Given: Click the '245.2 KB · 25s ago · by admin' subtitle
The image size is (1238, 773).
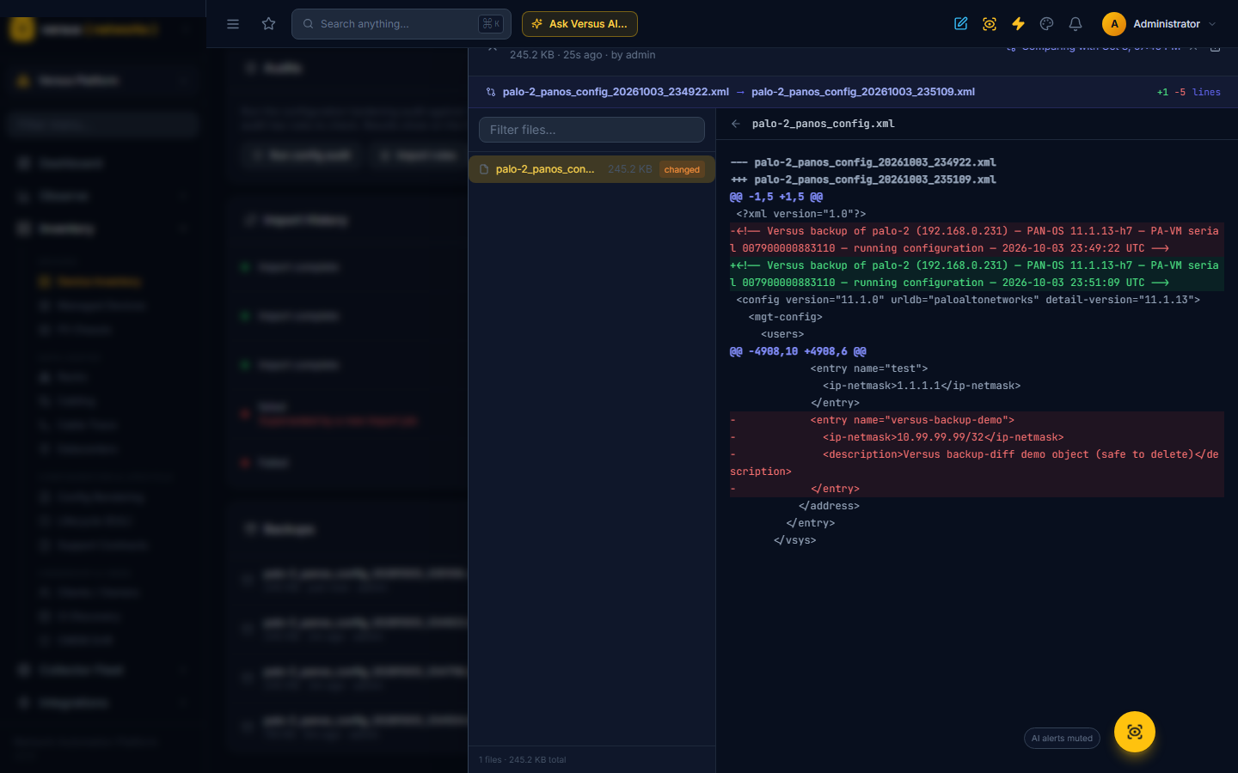Looking at the screenshot, I should (582, 55).
